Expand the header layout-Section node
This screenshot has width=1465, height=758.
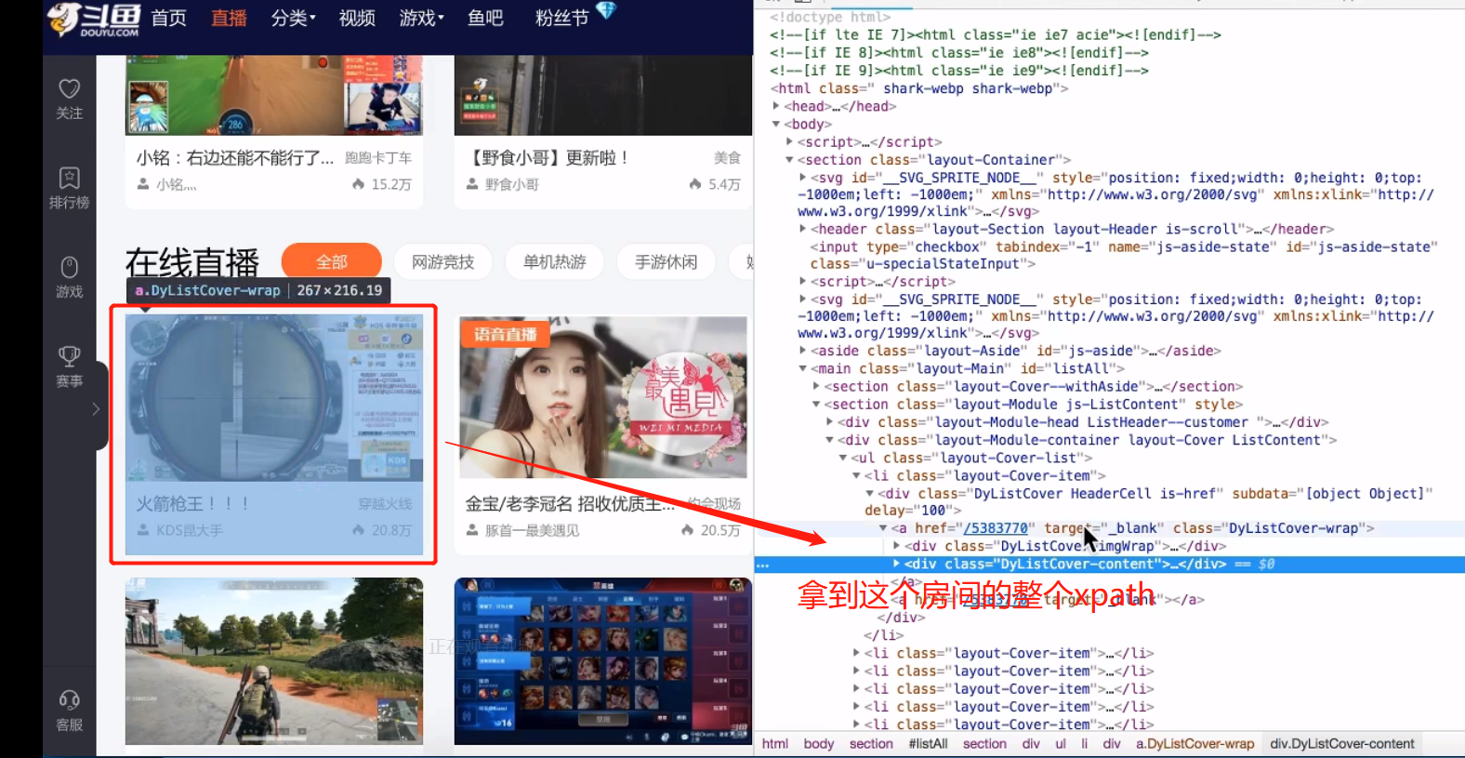point(802,229)
